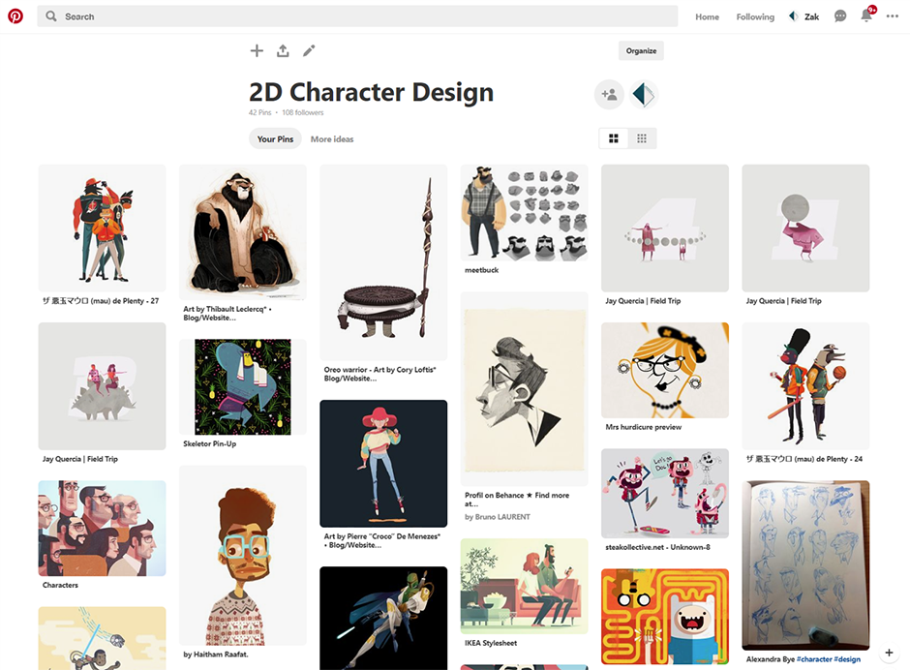Click the board cover diamond icon
The image size is (910, 670).
pos(642,94)
